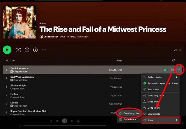
Task: Enable shuffle next to album play button
Action: (x=19, y=50)
